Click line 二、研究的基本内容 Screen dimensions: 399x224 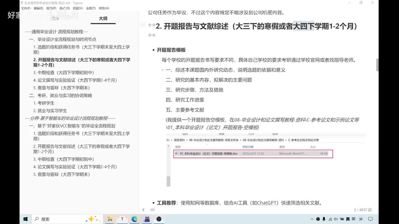pos(209,80)
